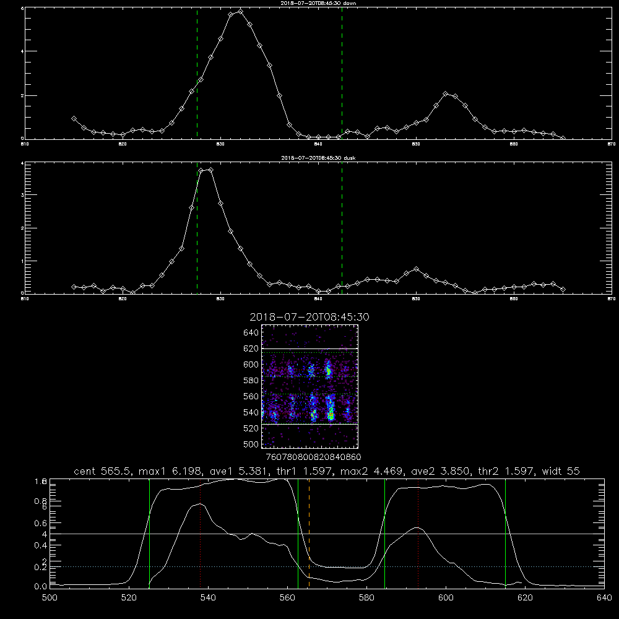The height and width of the screenshot is (619, 619).
Task: Open the colored heatmap image panel
Action: click(x=309, y=386)
